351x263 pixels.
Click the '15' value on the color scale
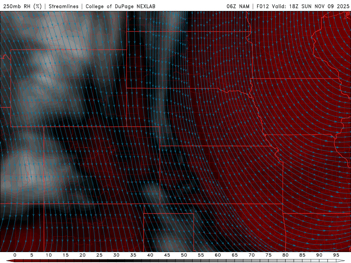pyautogui.click(x=65, y=255)
